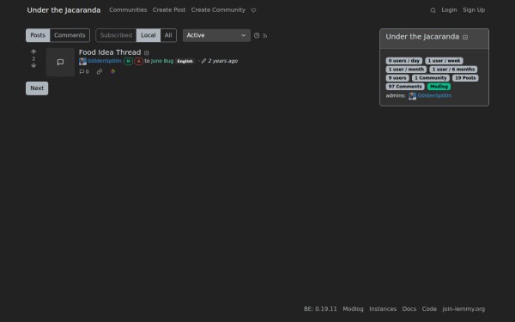
Task: Switch to the Posts view
Action: tap(38, 35)
